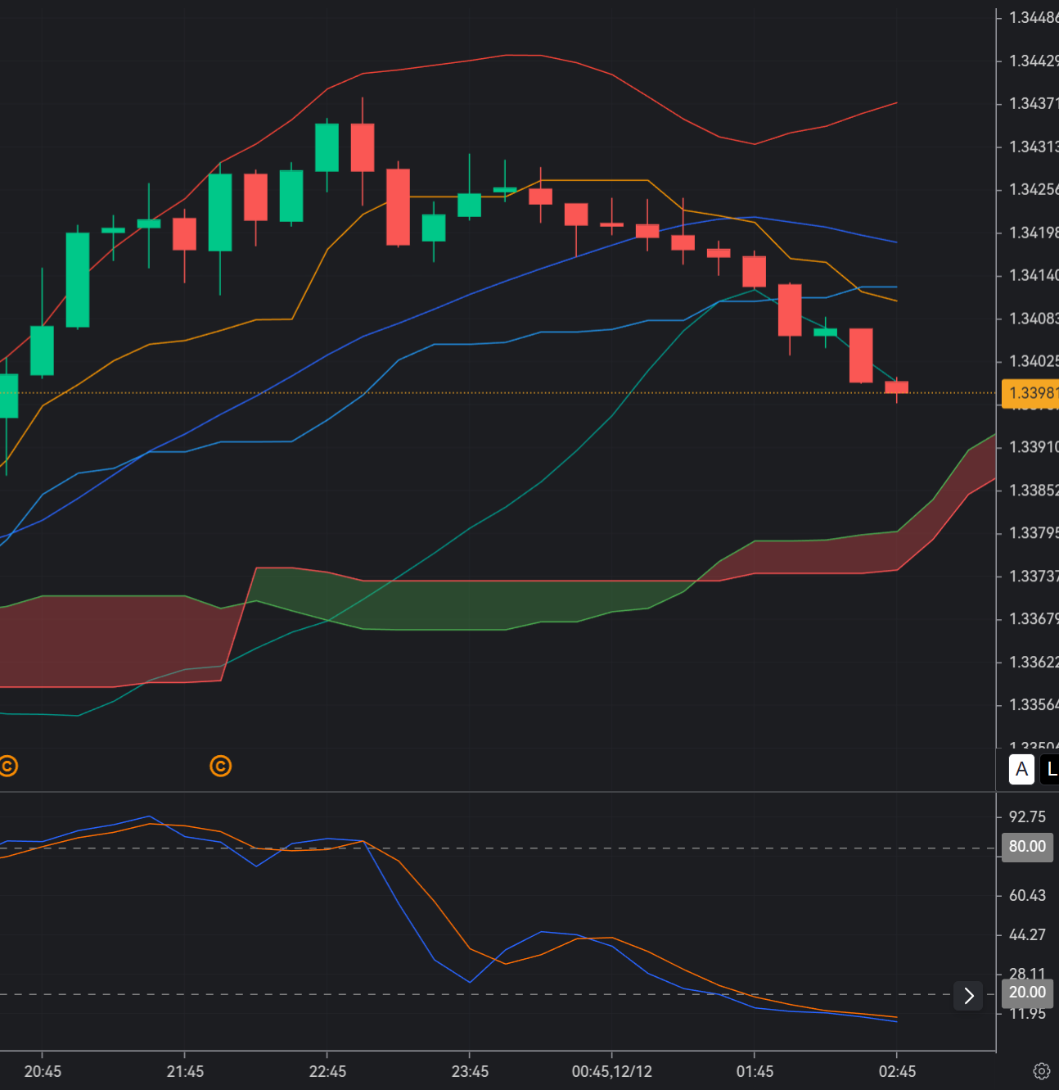Toggle auto price scaling with the A button
Viewport: 1059px width, 1090px height.
[x=1021, y=770]
